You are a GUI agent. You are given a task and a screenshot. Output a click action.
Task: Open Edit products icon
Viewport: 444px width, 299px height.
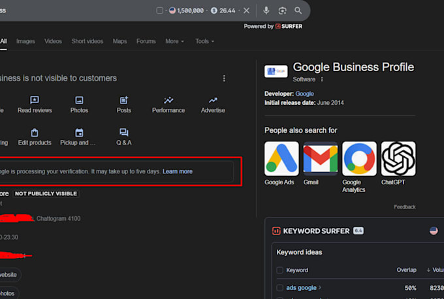[x=35, y=132]
